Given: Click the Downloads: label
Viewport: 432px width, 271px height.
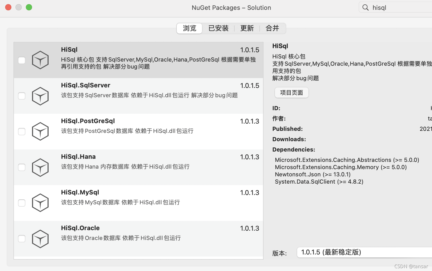Looking at the screenshot, I should coord(289,139).
